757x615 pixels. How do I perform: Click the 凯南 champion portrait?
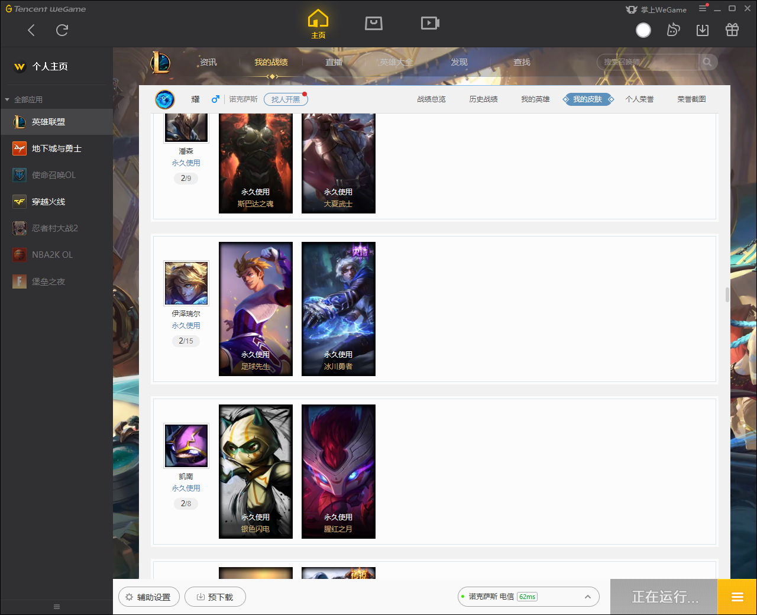click(186, 446)
